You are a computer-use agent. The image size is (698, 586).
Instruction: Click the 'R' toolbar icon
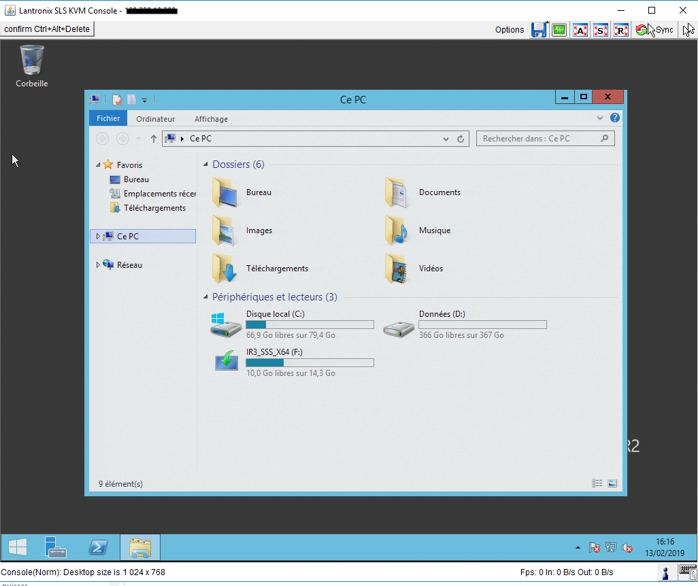point(621,30)
